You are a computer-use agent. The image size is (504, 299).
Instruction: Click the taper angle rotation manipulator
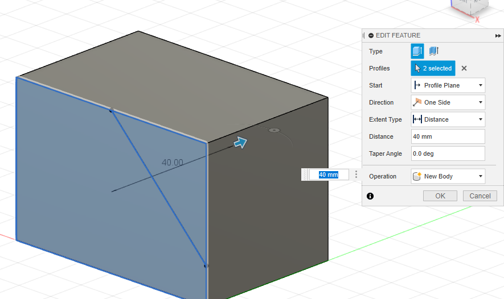274,130
